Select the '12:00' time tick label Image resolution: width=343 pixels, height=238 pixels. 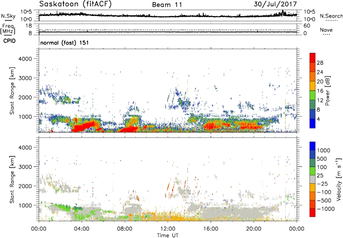pos(168,229)
